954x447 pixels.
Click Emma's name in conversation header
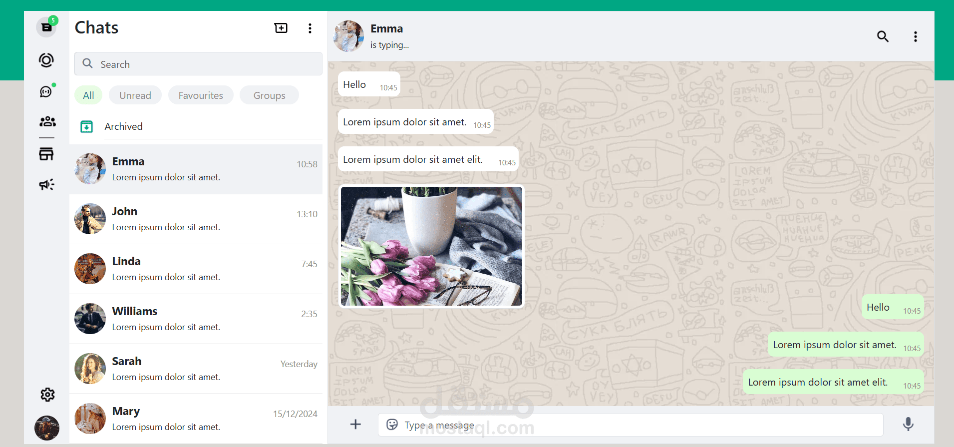pos(386,29)
